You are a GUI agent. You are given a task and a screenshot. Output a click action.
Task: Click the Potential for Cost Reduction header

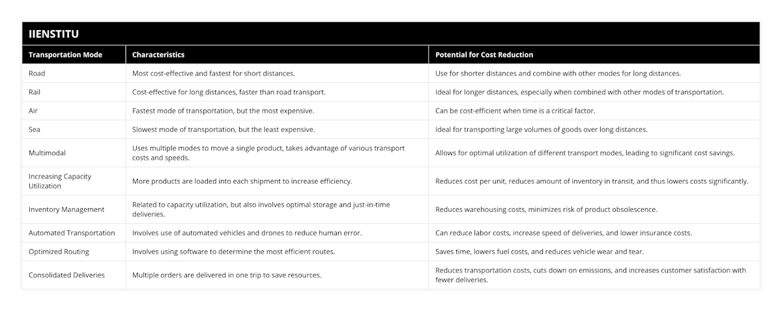(x=484, y=55)
